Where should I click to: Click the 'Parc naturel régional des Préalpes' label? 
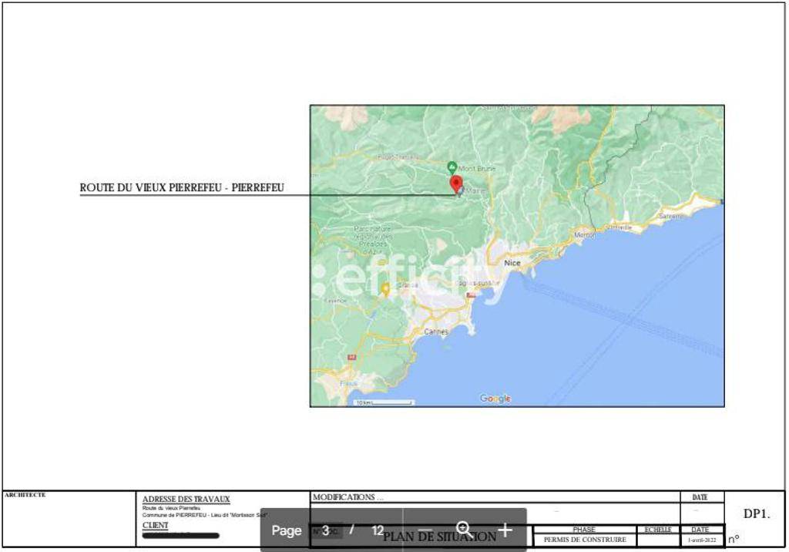pyautogui.click(x=373, y=240)
